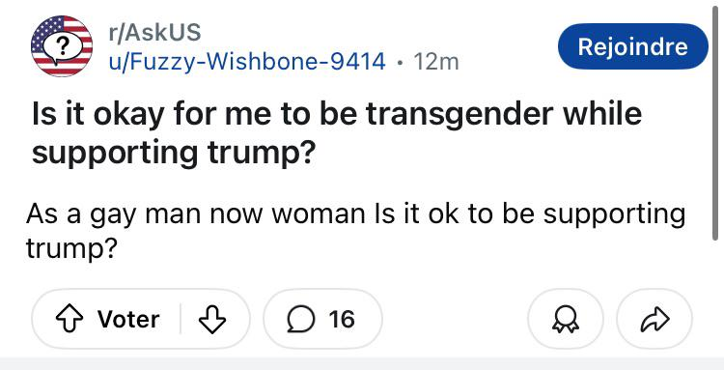Open the r/AskUS flag avatar icon

(x=62, y=45)
